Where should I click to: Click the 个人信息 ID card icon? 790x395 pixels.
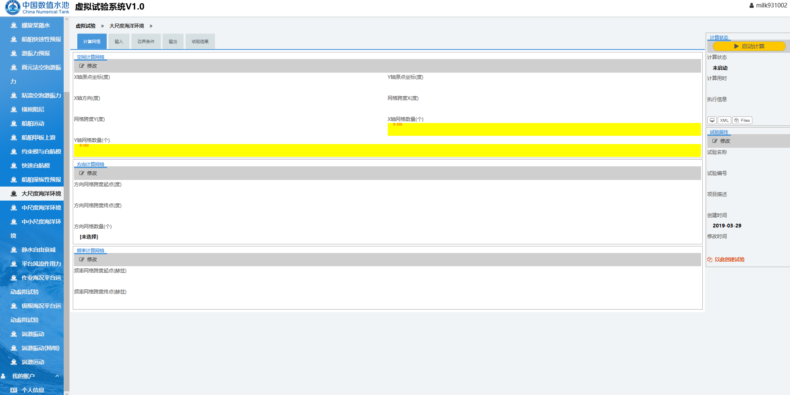click(14, 390)
